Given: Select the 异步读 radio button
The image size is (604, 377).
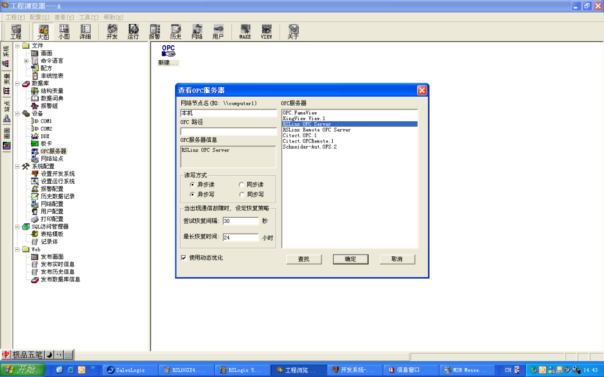Looking at the screenshot, I should [192, 185].
